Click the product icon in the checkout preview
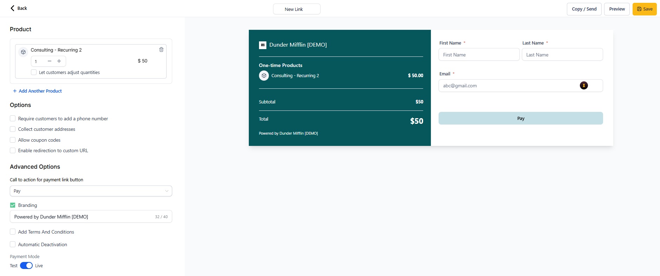This screenshot has height=276, width=660. click(x=264, y=75)
